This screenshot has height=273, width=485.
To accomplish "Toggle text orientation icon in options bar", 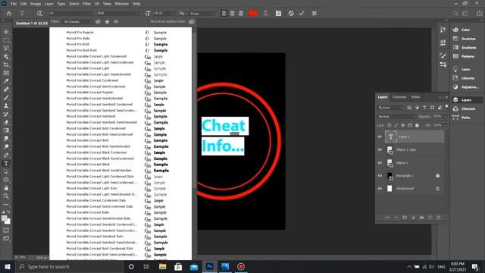I will [39, 14].
